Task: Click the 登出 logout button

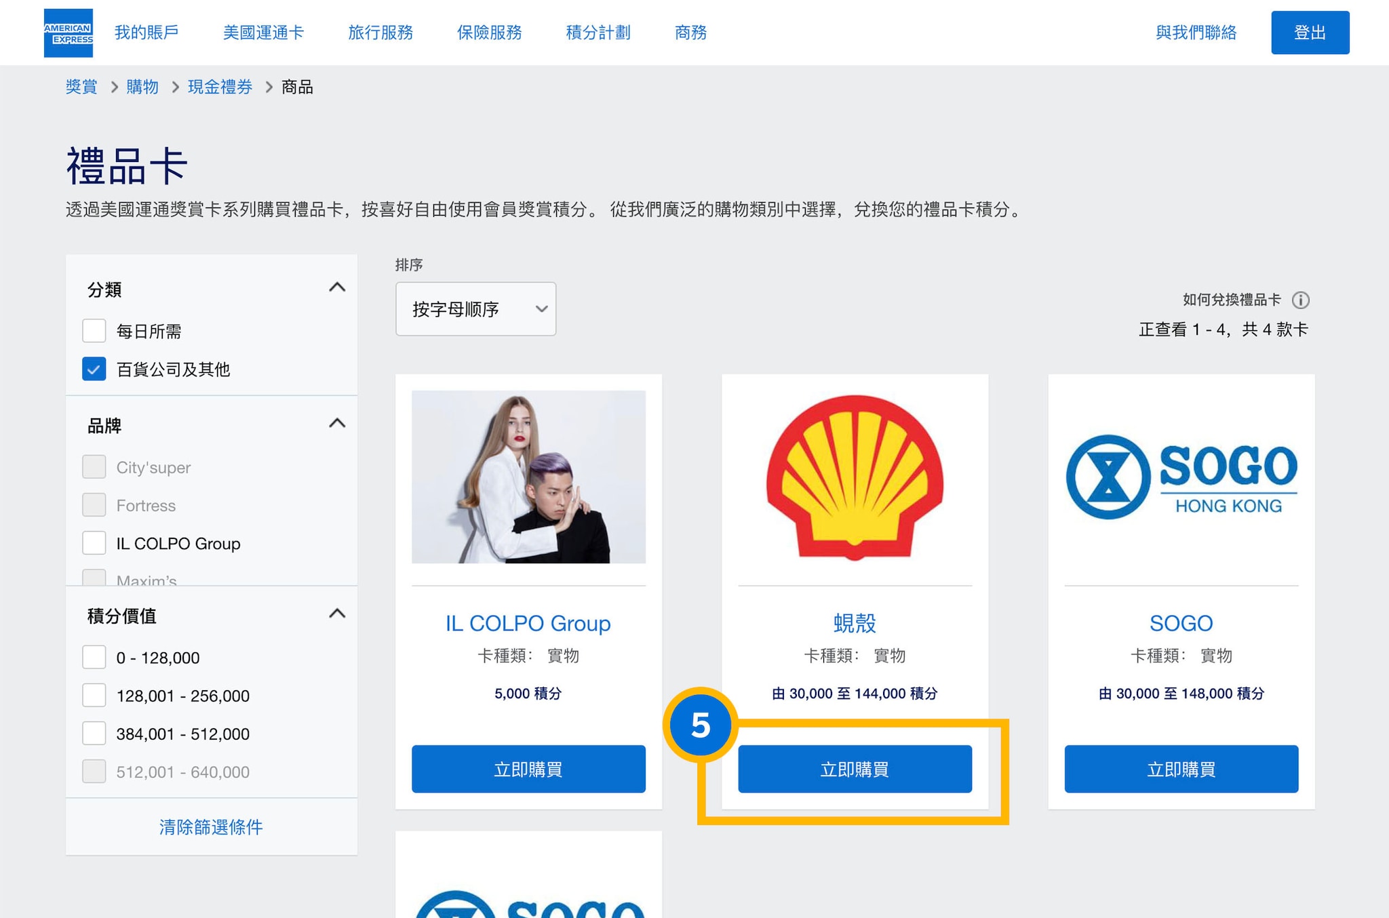Action: (1310, 33)
